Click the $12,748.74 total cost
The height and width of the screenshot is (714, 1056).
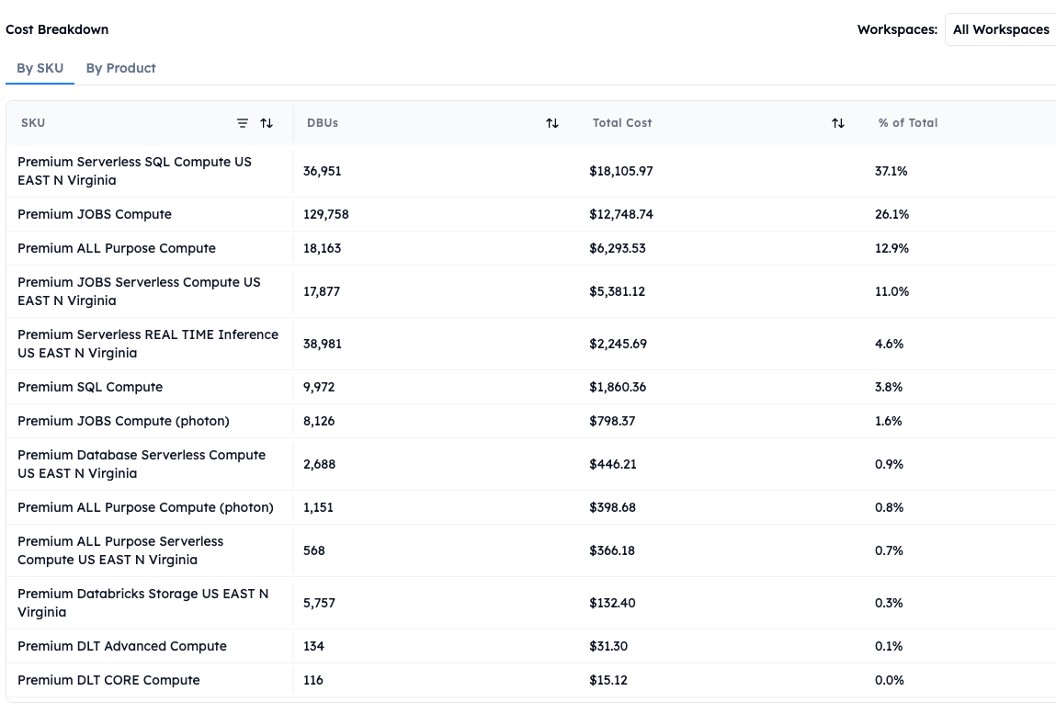coord(621,214)
